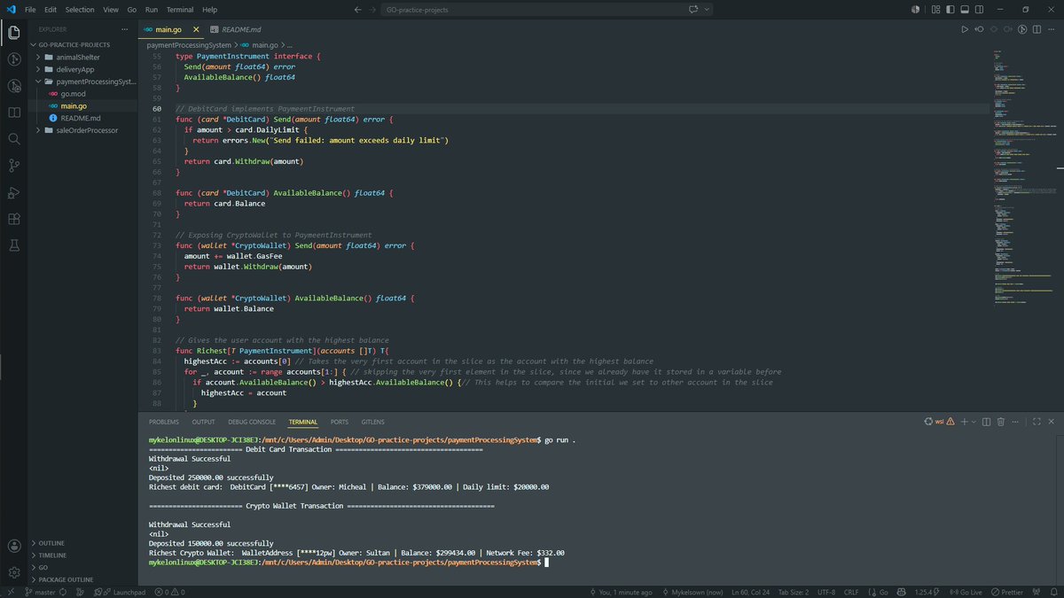Switch to the Problems panel tab
Viewport: 1064px width, 598px height.
point(164,422)
